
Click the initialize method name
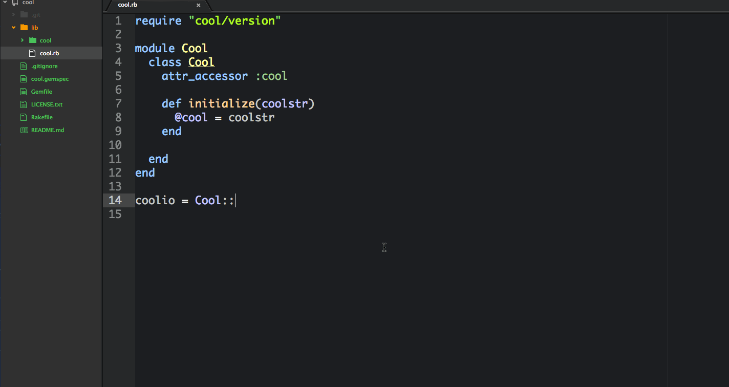[222, 104]
